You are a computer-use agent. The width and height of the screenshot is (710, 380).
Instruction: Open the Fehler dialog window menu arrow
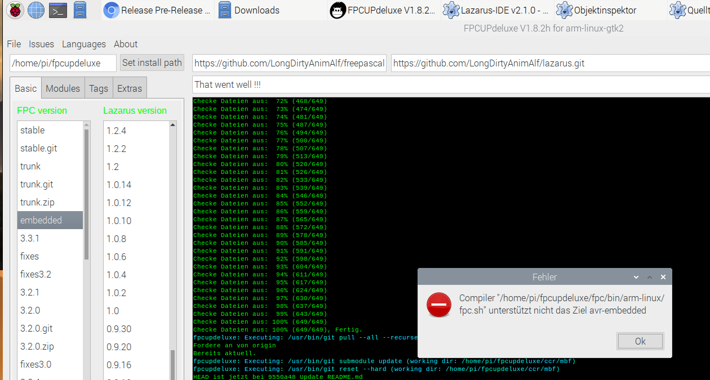636,277
